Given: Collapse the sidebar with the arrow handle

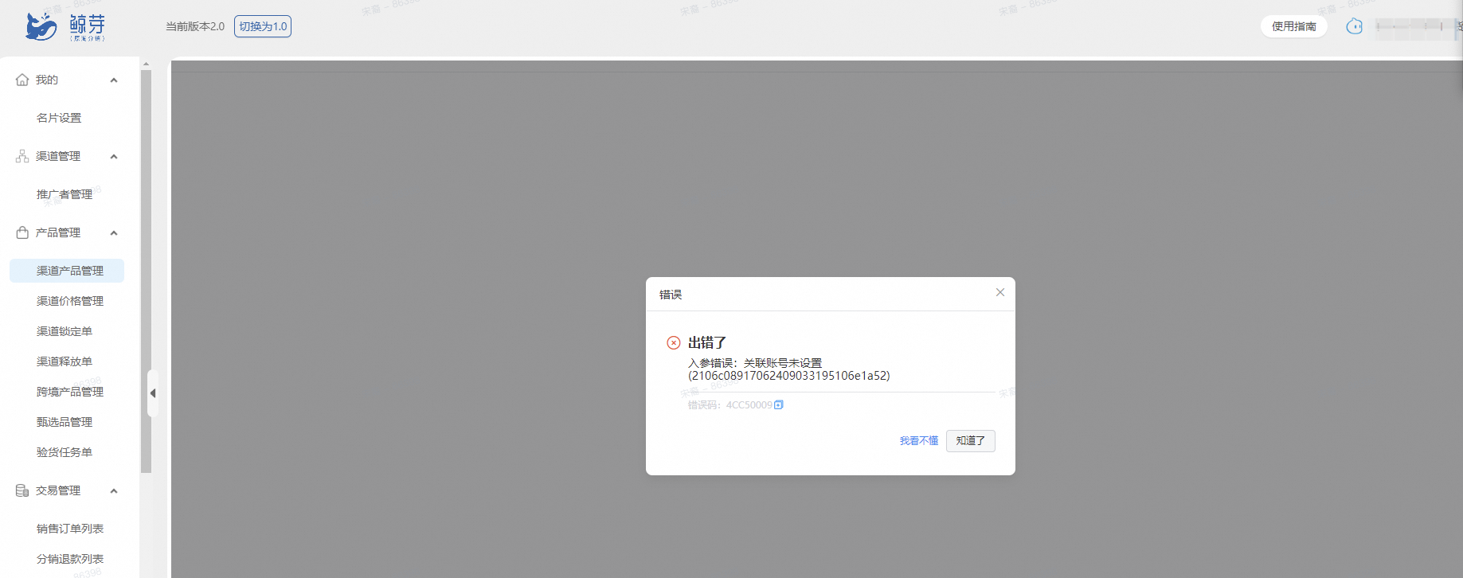Looking at the screenshot, I should point(152,393).
